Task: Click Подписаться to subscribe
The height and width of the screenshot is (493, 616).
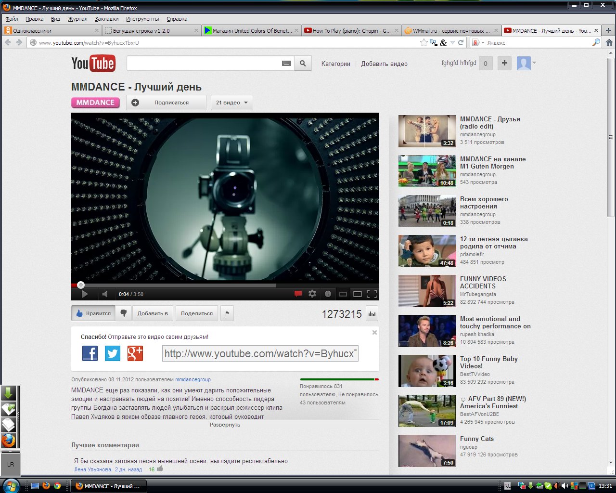Action: 166,103
